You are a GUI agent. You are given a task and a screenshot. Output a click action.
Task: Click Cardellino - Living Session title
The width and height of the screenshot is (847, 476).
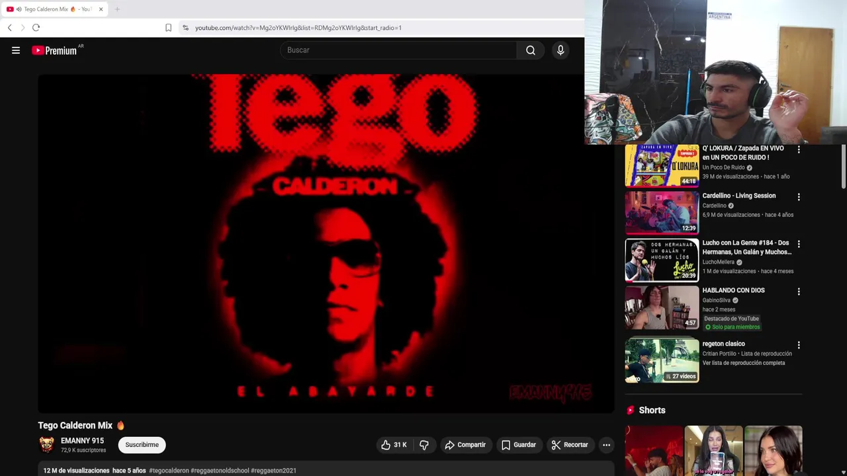738,196
